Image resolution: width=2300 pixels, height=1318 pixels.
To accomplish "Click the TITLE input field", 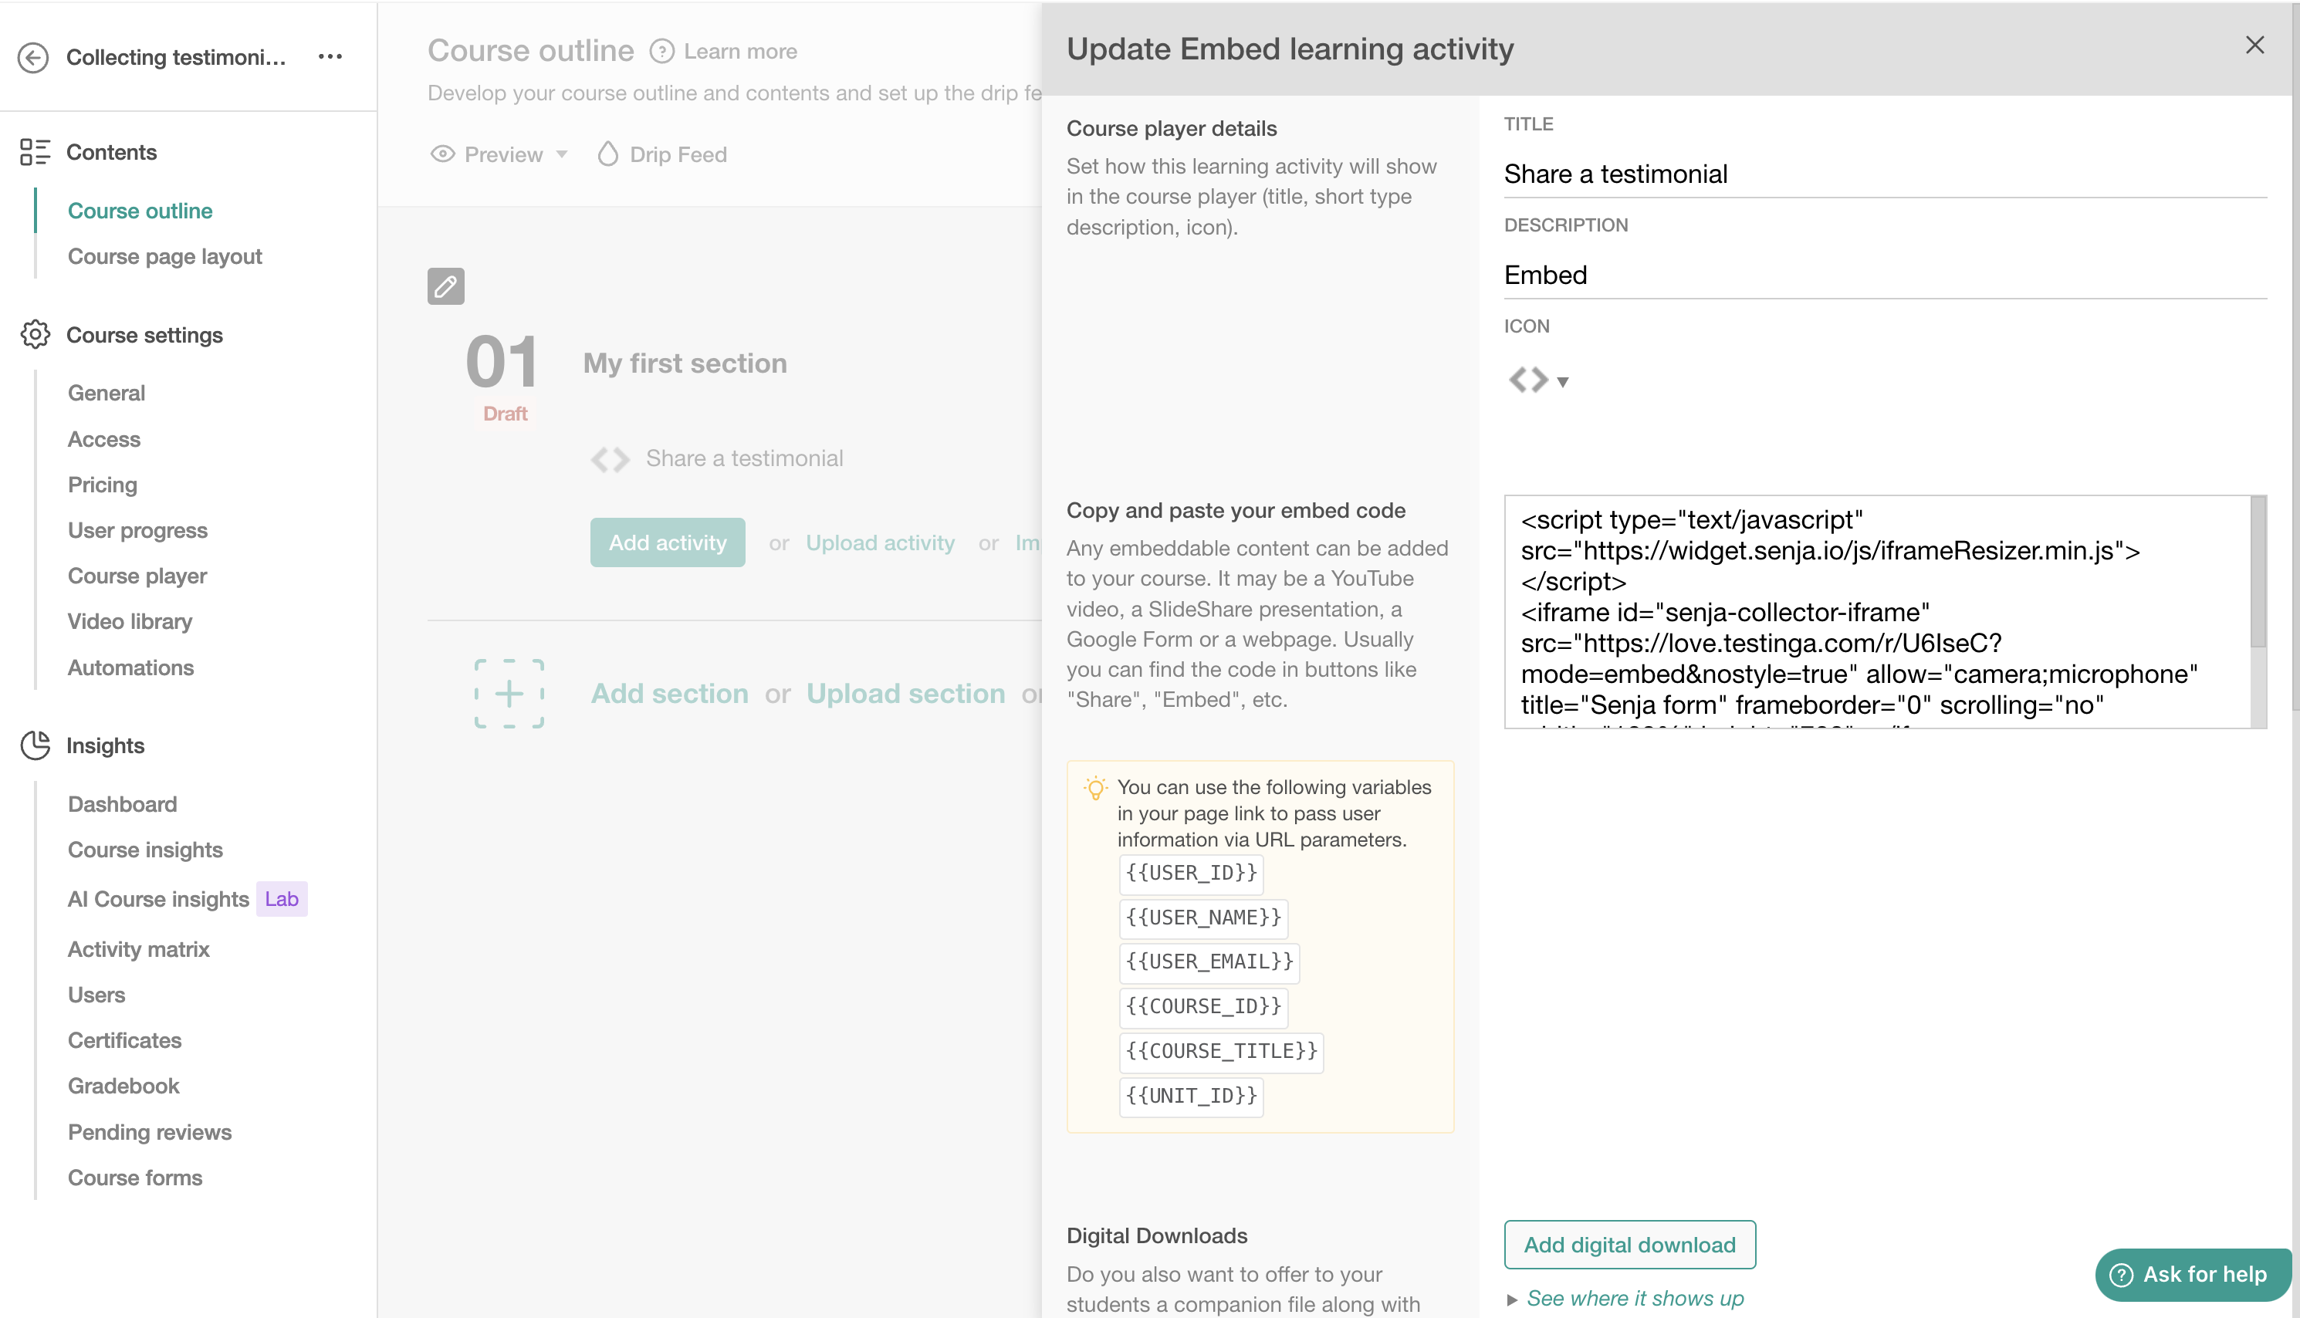I will tap(1886, 174).
